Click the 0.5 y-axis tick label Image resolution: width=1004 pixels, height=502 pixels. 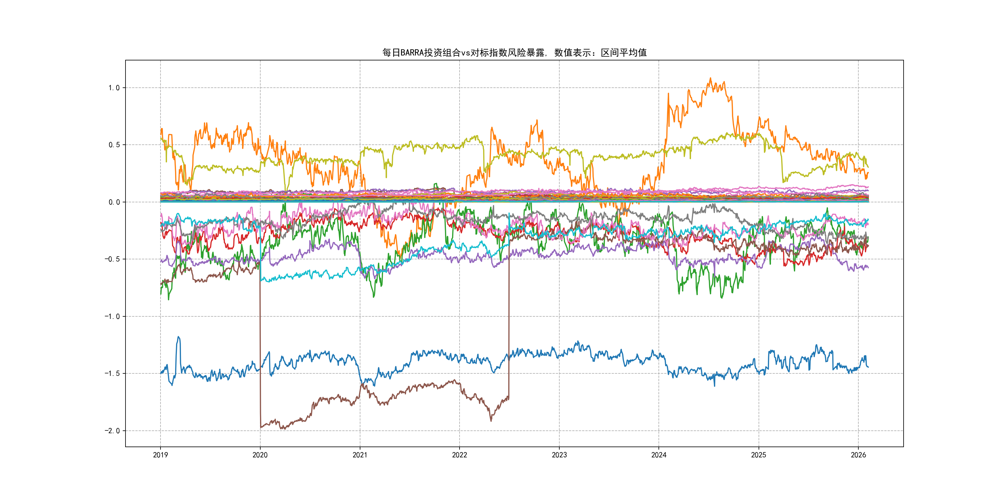(x=114, y=145)
